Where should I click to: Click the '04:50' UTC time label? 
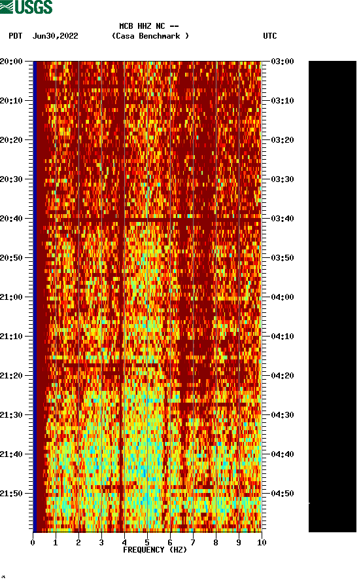(x=283, y=494)
